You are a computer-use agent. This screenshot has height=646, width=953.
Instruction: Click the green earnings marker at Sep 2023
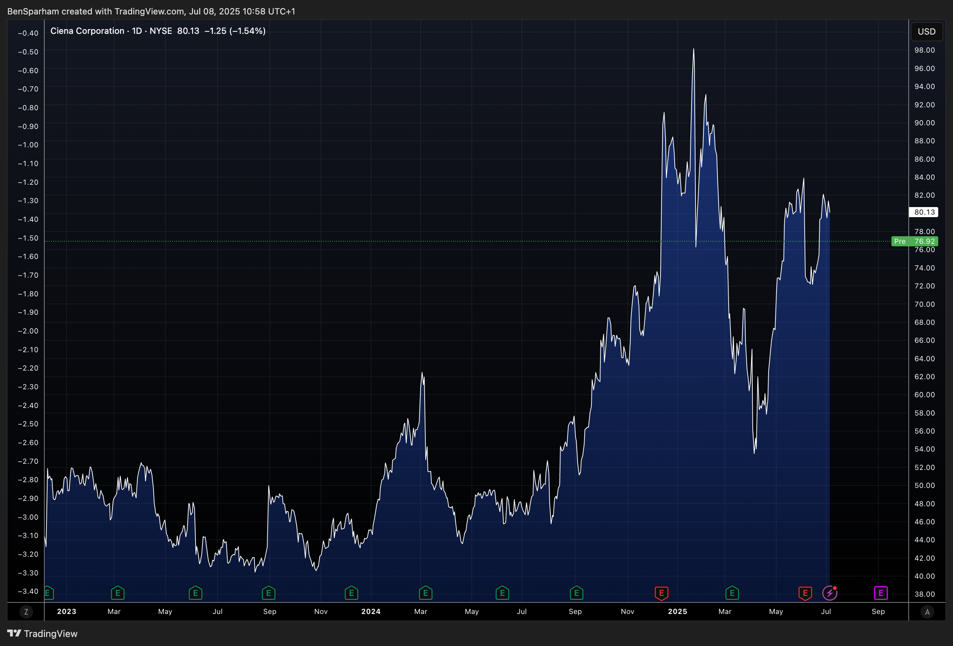(x=269, y=593)
